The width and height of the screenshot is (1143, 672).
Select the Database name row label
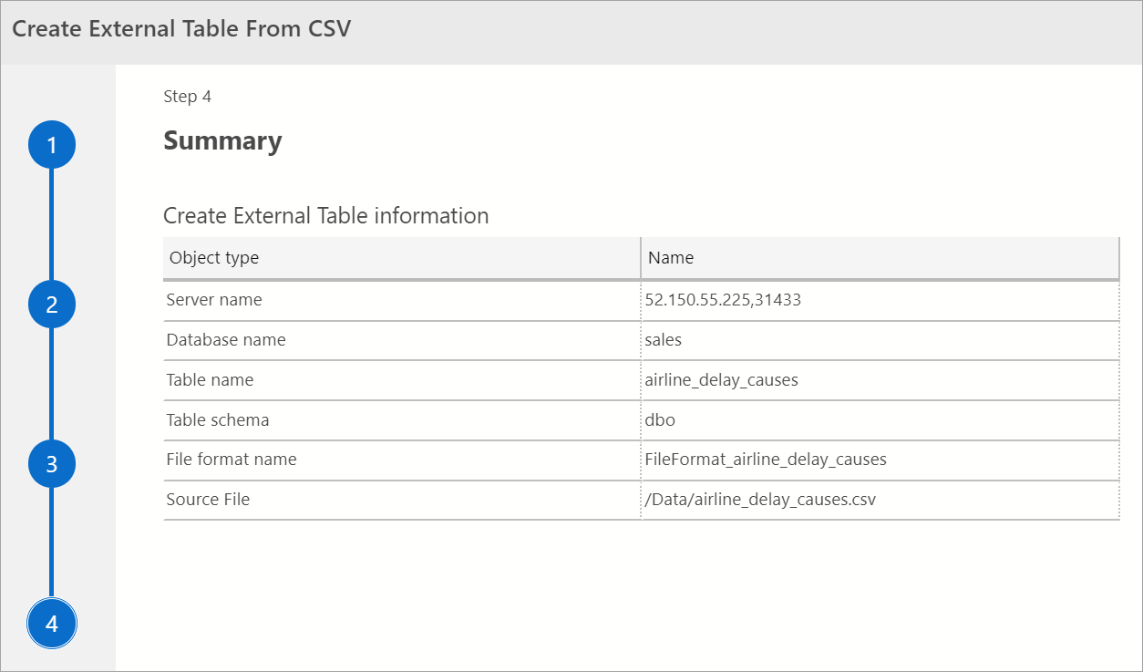(226, 340)
